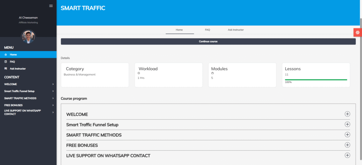This screenshot has height=165, width=362.
Task: Click the Details section label
Action: point(65,58)
